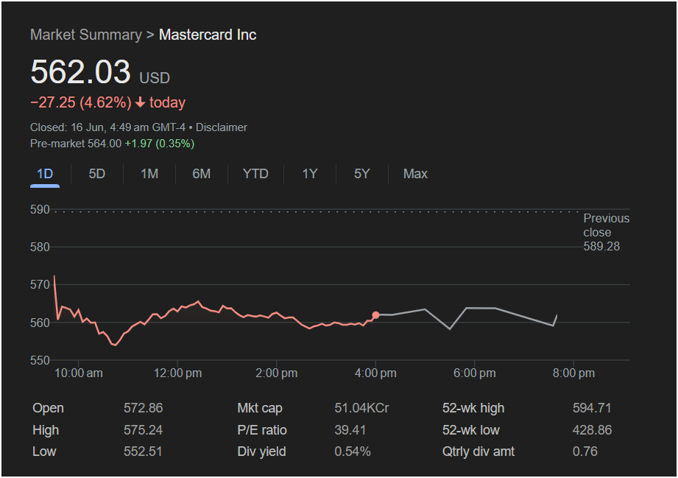Click the Div yield label
Screen dimensions: 678x478
(261, 451)
